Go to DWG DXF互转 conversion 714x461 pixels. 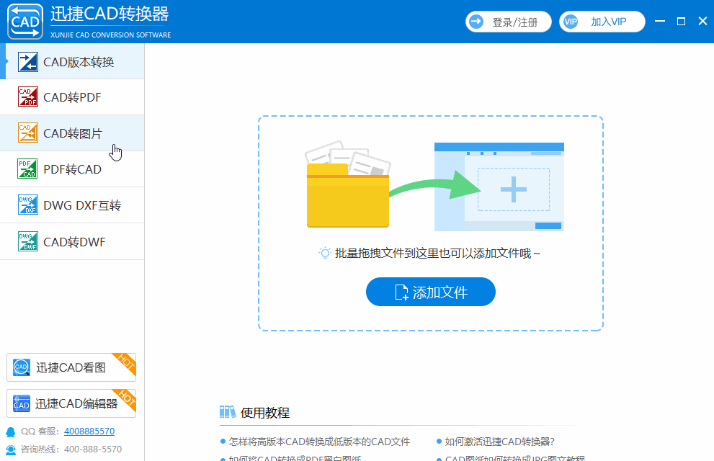coord(72,205)
